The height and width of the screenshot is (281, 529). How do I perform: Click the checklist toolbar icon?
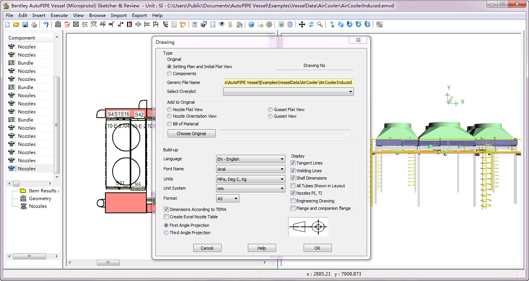point(213,24)
